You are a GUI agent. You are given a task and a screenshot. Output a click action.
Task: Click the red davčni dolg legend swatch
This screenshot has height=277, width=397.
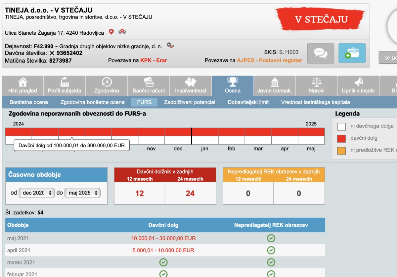pos(341,138)
